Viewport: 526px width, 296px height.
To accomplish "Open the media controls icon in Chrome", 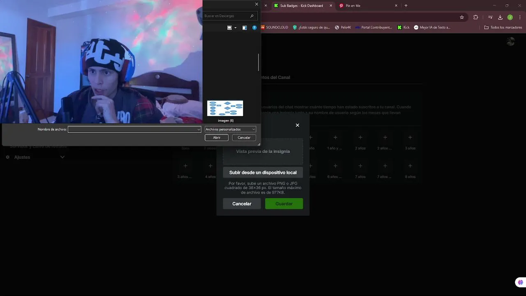I will tap(490, 17).
